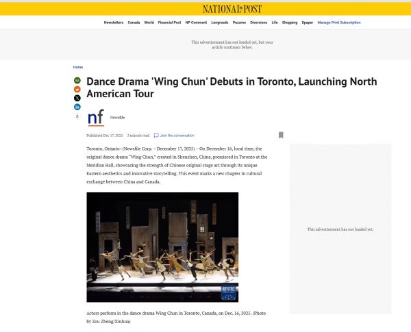Screen dimensions: 411x332
Task: Open the Canada section
Action: pyautogui.click(x=134, y=23)
